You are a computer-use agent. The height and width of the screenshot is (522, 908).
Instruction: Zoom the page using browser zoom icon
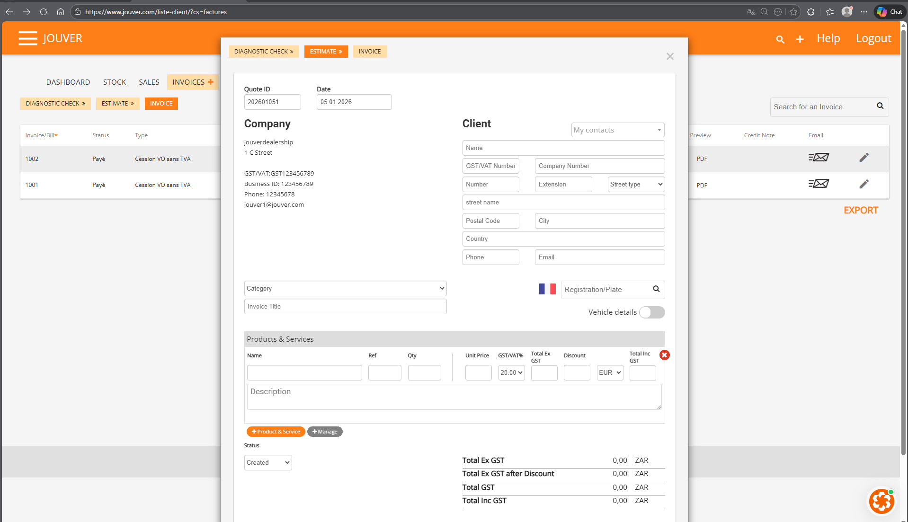pos(764,12)
